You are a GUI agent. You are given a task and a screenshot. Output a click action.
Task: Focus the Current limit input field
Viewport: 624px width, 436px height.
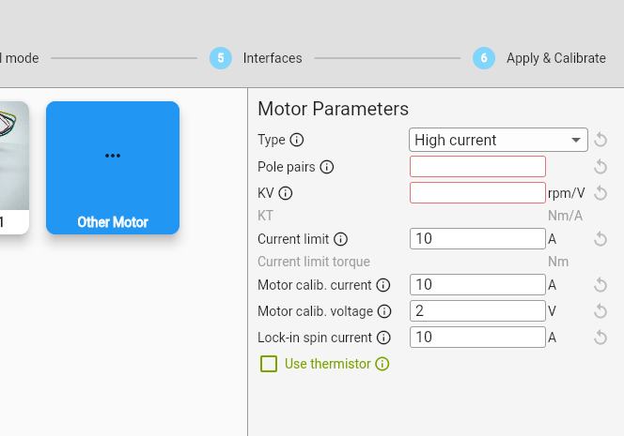pos(477,239)
